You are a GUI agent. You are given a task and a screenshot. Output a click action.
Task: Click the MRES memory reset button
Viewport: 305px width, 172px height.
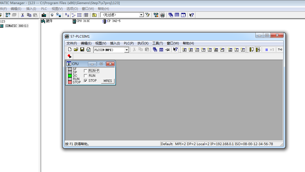pos(108,81)
